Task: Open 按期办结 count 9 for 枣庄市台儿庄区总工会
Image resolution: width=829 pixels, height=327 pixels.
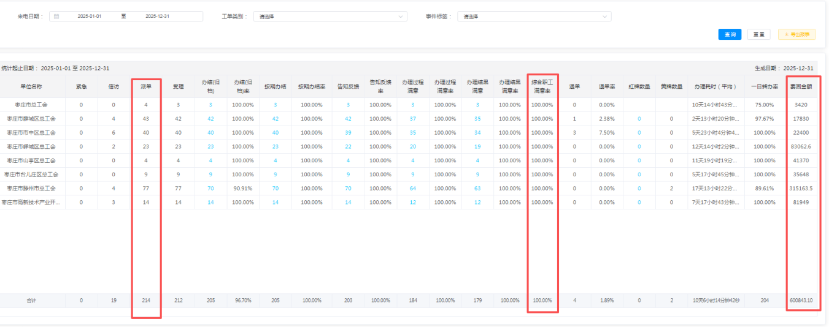Action: coord(275,175)
